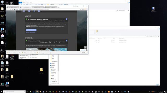Open Task View from the taskbar
This screenshot has width=167, height=93.
[x=27, y=92]
